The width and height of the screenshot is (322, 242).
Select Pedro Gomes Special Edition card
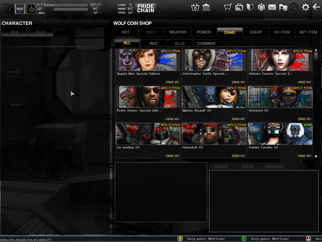click(148, 103)
